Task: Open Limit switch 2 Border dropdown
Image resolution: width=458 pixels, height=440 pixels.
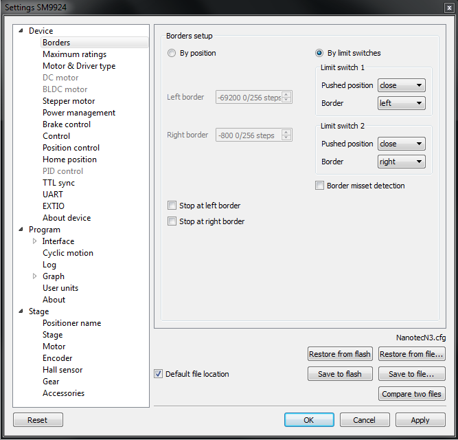Action: click(x=401, y=162)
